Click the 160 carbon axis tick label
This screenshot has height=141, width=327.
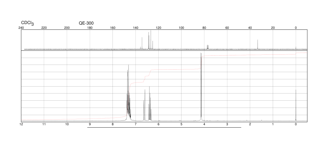coord(113,28)
